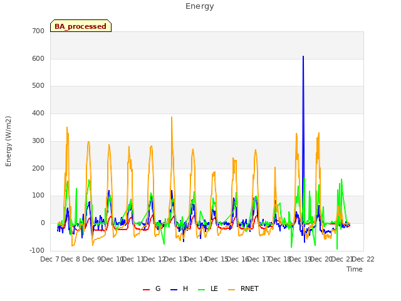Screen dimensions: 401x301
Task: Click the Dec 13 x-axis label
Action: coord(175,259)
